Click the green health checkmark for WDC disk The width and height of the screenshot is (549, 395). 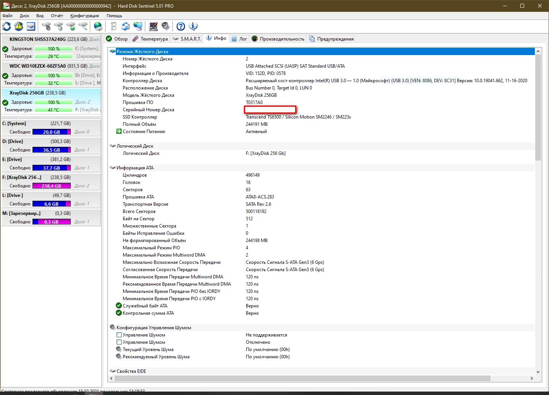pos(5,76)
